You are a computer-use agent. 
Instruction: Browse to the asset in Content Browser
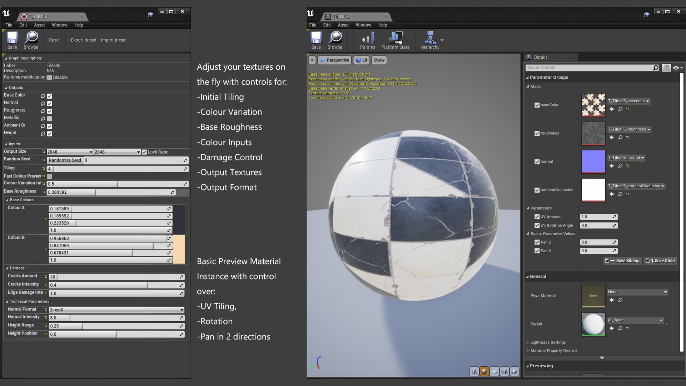click(334, 40)
